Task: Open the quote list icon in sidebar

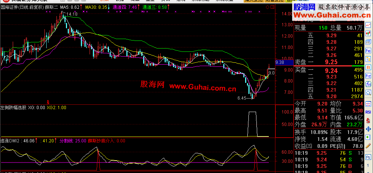Action: (x=368, y=42)
